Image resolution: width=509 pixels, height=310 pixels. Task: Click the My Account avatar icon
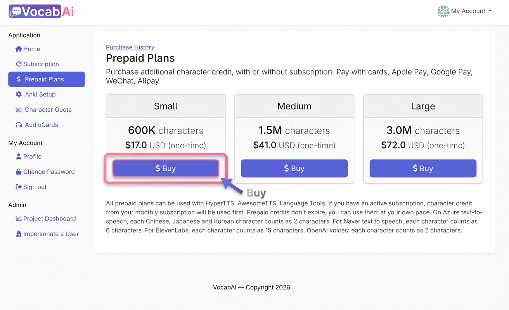click(443, 11)
